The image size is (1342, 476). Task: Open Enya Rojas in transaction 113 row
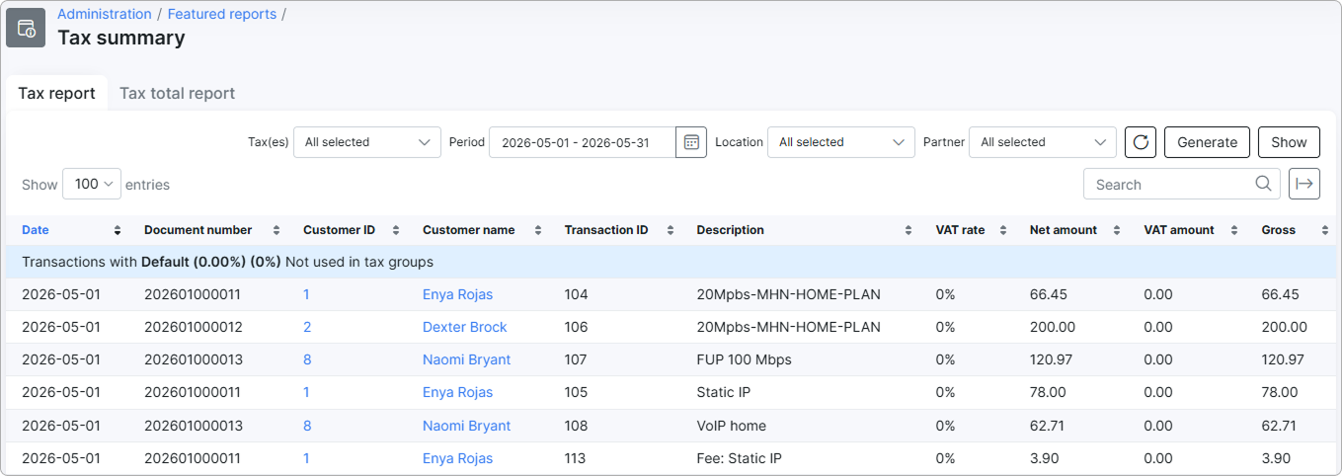(457, 458)
